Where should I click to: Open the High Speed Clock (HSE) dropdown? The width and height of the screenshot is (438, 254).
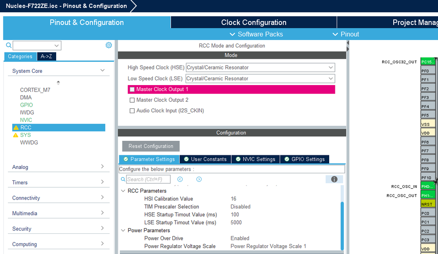(x=260, y=68)
